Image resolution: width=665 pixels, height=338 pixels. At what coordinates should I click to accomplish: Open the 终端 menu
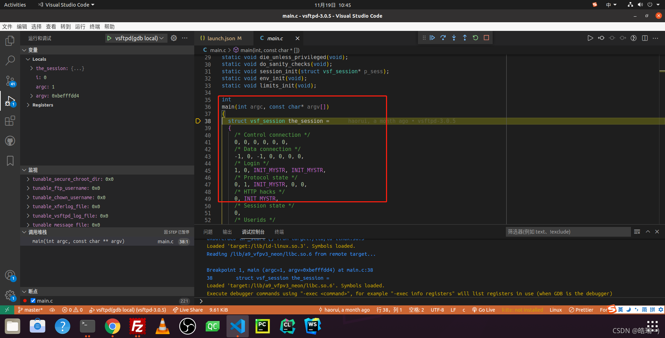95,27
